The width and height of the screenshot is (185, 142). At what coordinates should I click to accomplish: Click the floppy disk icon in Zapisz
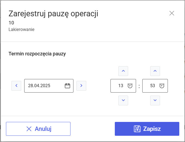click(137, 129)
